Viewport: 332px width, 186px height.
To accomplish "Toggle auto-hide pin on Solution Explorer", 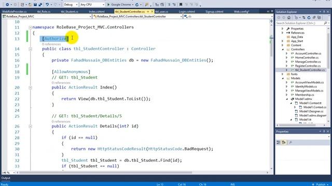I will [324, 12].
